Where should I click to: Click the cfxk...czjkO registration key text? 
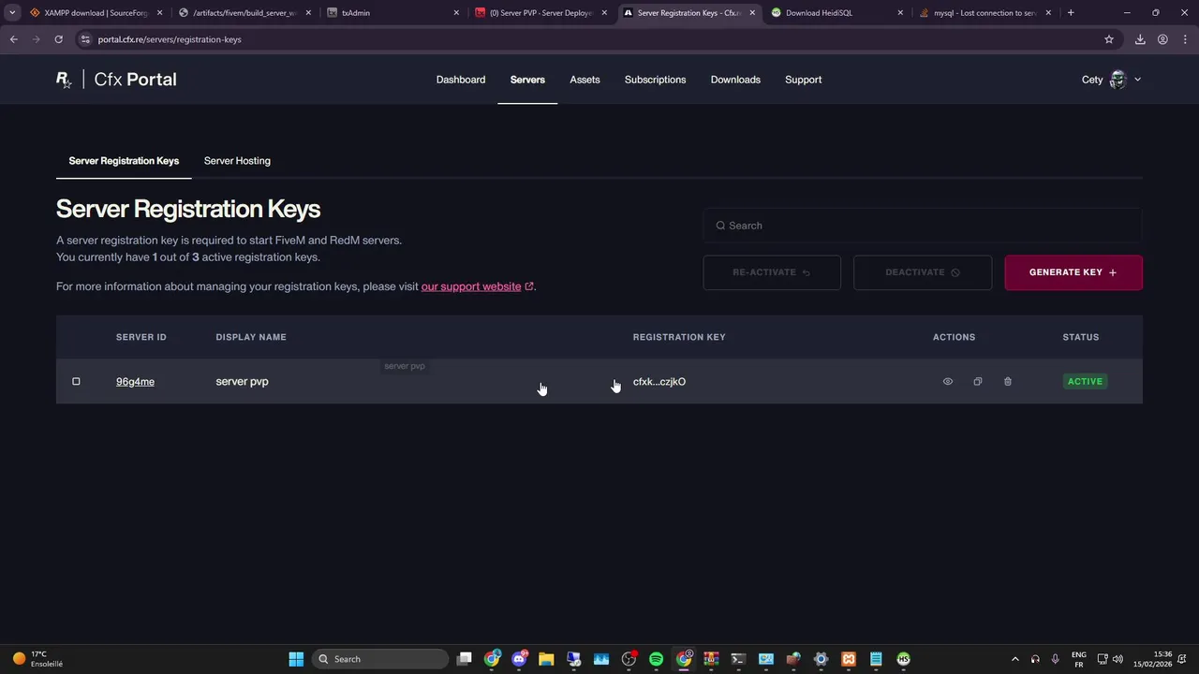tap(659, 381)
